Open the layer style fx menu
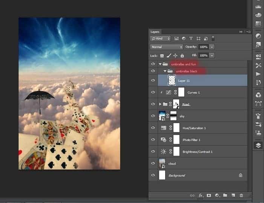The image size is (264, 203). coord(201,195)
